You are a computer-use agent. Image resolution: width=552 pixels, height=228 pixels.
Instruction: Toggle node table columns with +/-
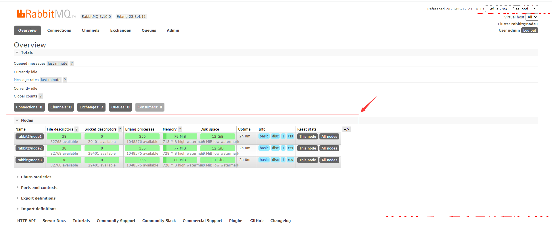tap(346, 129)
